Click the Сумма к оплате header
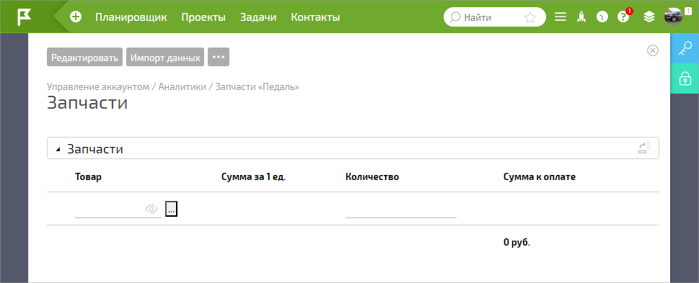This screenshot has width=699, height=283. click(x=540, y=176)
